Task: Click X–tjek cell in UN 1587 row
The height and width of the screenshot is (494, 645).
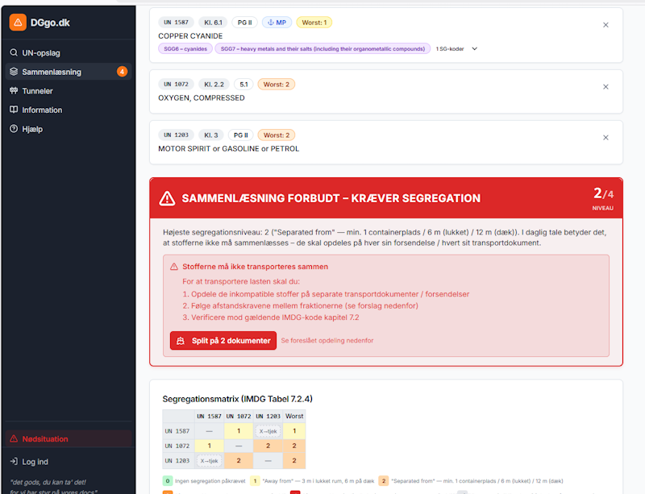Action: [x=268, y=431]
